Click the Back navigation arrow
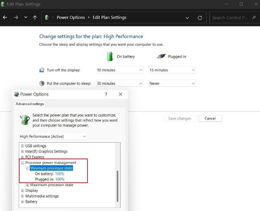The height and width of the screenshot is (211, 260). pyautogui.click(x=5, y=18)
